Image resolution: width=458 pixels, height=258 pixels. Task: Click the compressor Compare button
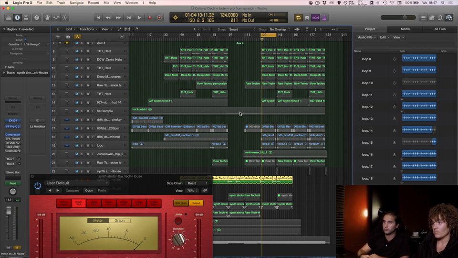(72, 191)
